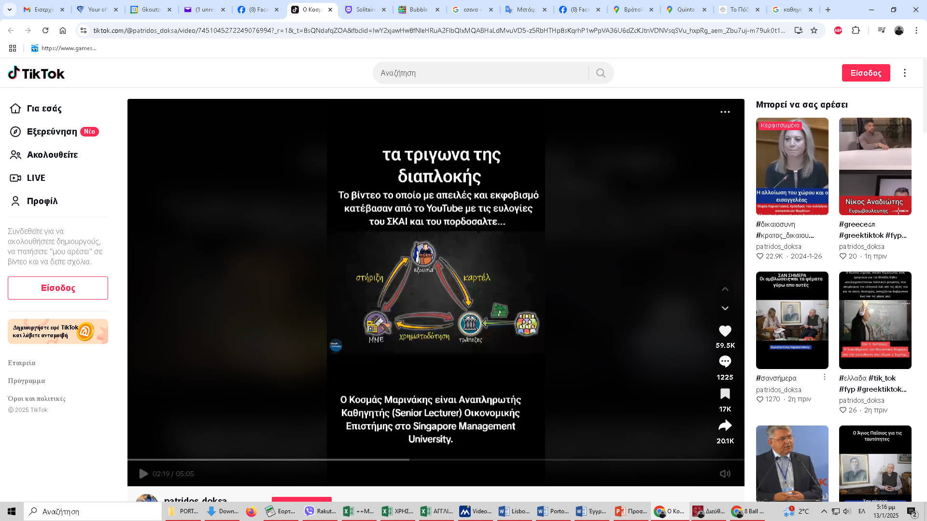Switch to the Solitaire tab
The image size is (927, 521).
pos(366,10)
